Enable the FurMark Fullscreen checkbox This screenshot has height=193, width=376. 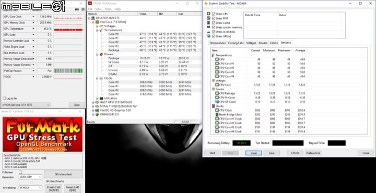click(20, 172)
